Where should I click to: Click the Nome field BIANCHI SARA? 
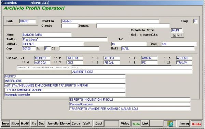pyautogui.click(x=46, y=35)
